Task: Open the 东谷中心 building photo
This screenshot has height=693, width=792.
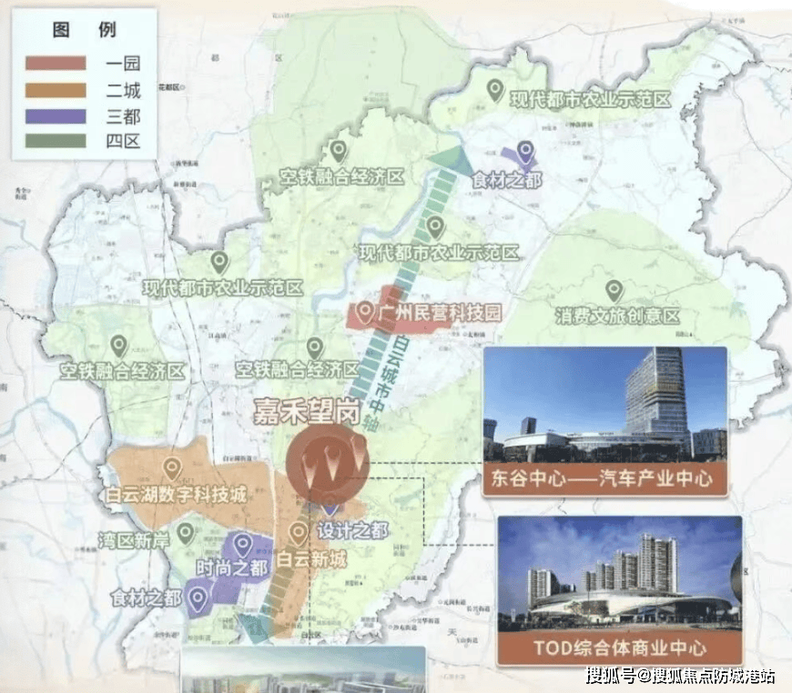Action: coord(604,405)
